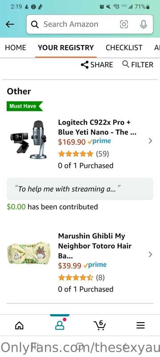The height and width of the screenshot is (357, 160).
Task: Open camera lens search icon
Action: (124, 25)
